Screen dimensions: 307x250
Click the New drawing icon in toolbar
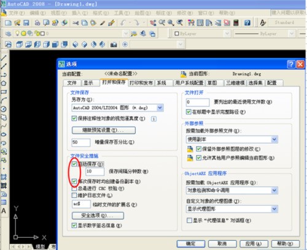coord(8,23)
